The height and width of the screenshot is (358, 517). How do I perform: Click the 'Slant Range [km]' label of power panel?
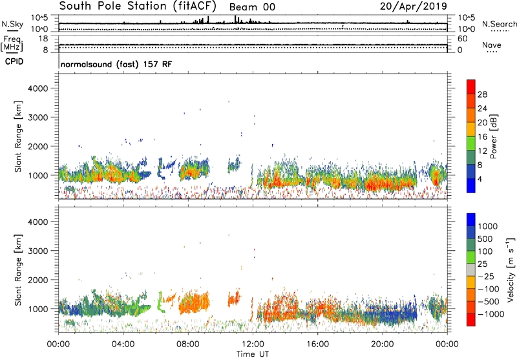point(18,136)
